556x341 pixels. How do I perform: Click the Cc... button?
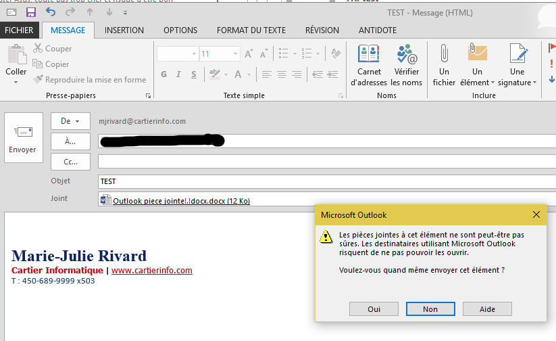click(70, 162)
